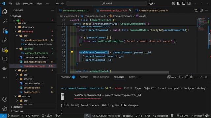Open Remote Explorer view
211x118 pixels.
click(5, 59)
